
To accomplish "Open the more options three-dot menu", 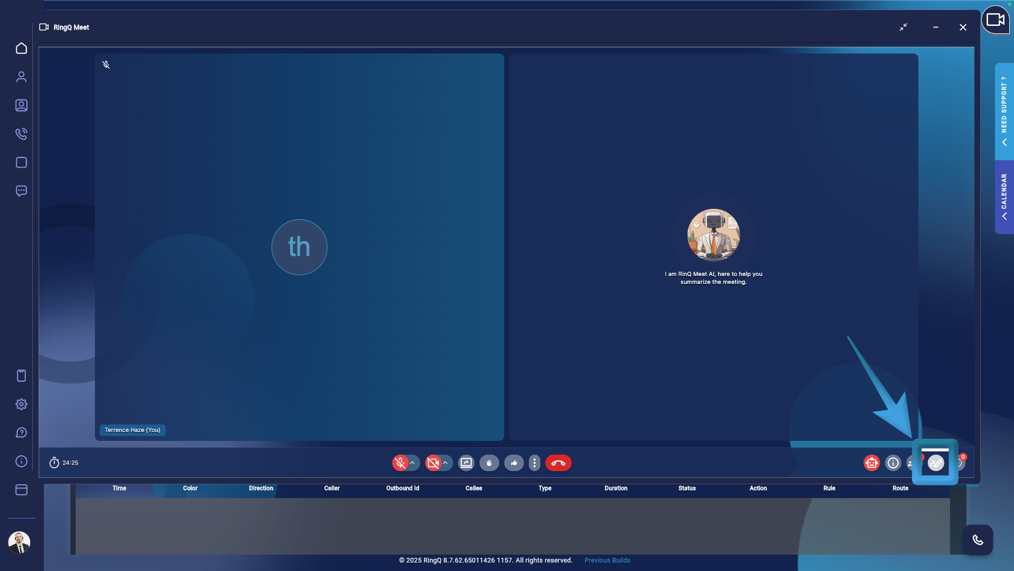I will point(534,463).
